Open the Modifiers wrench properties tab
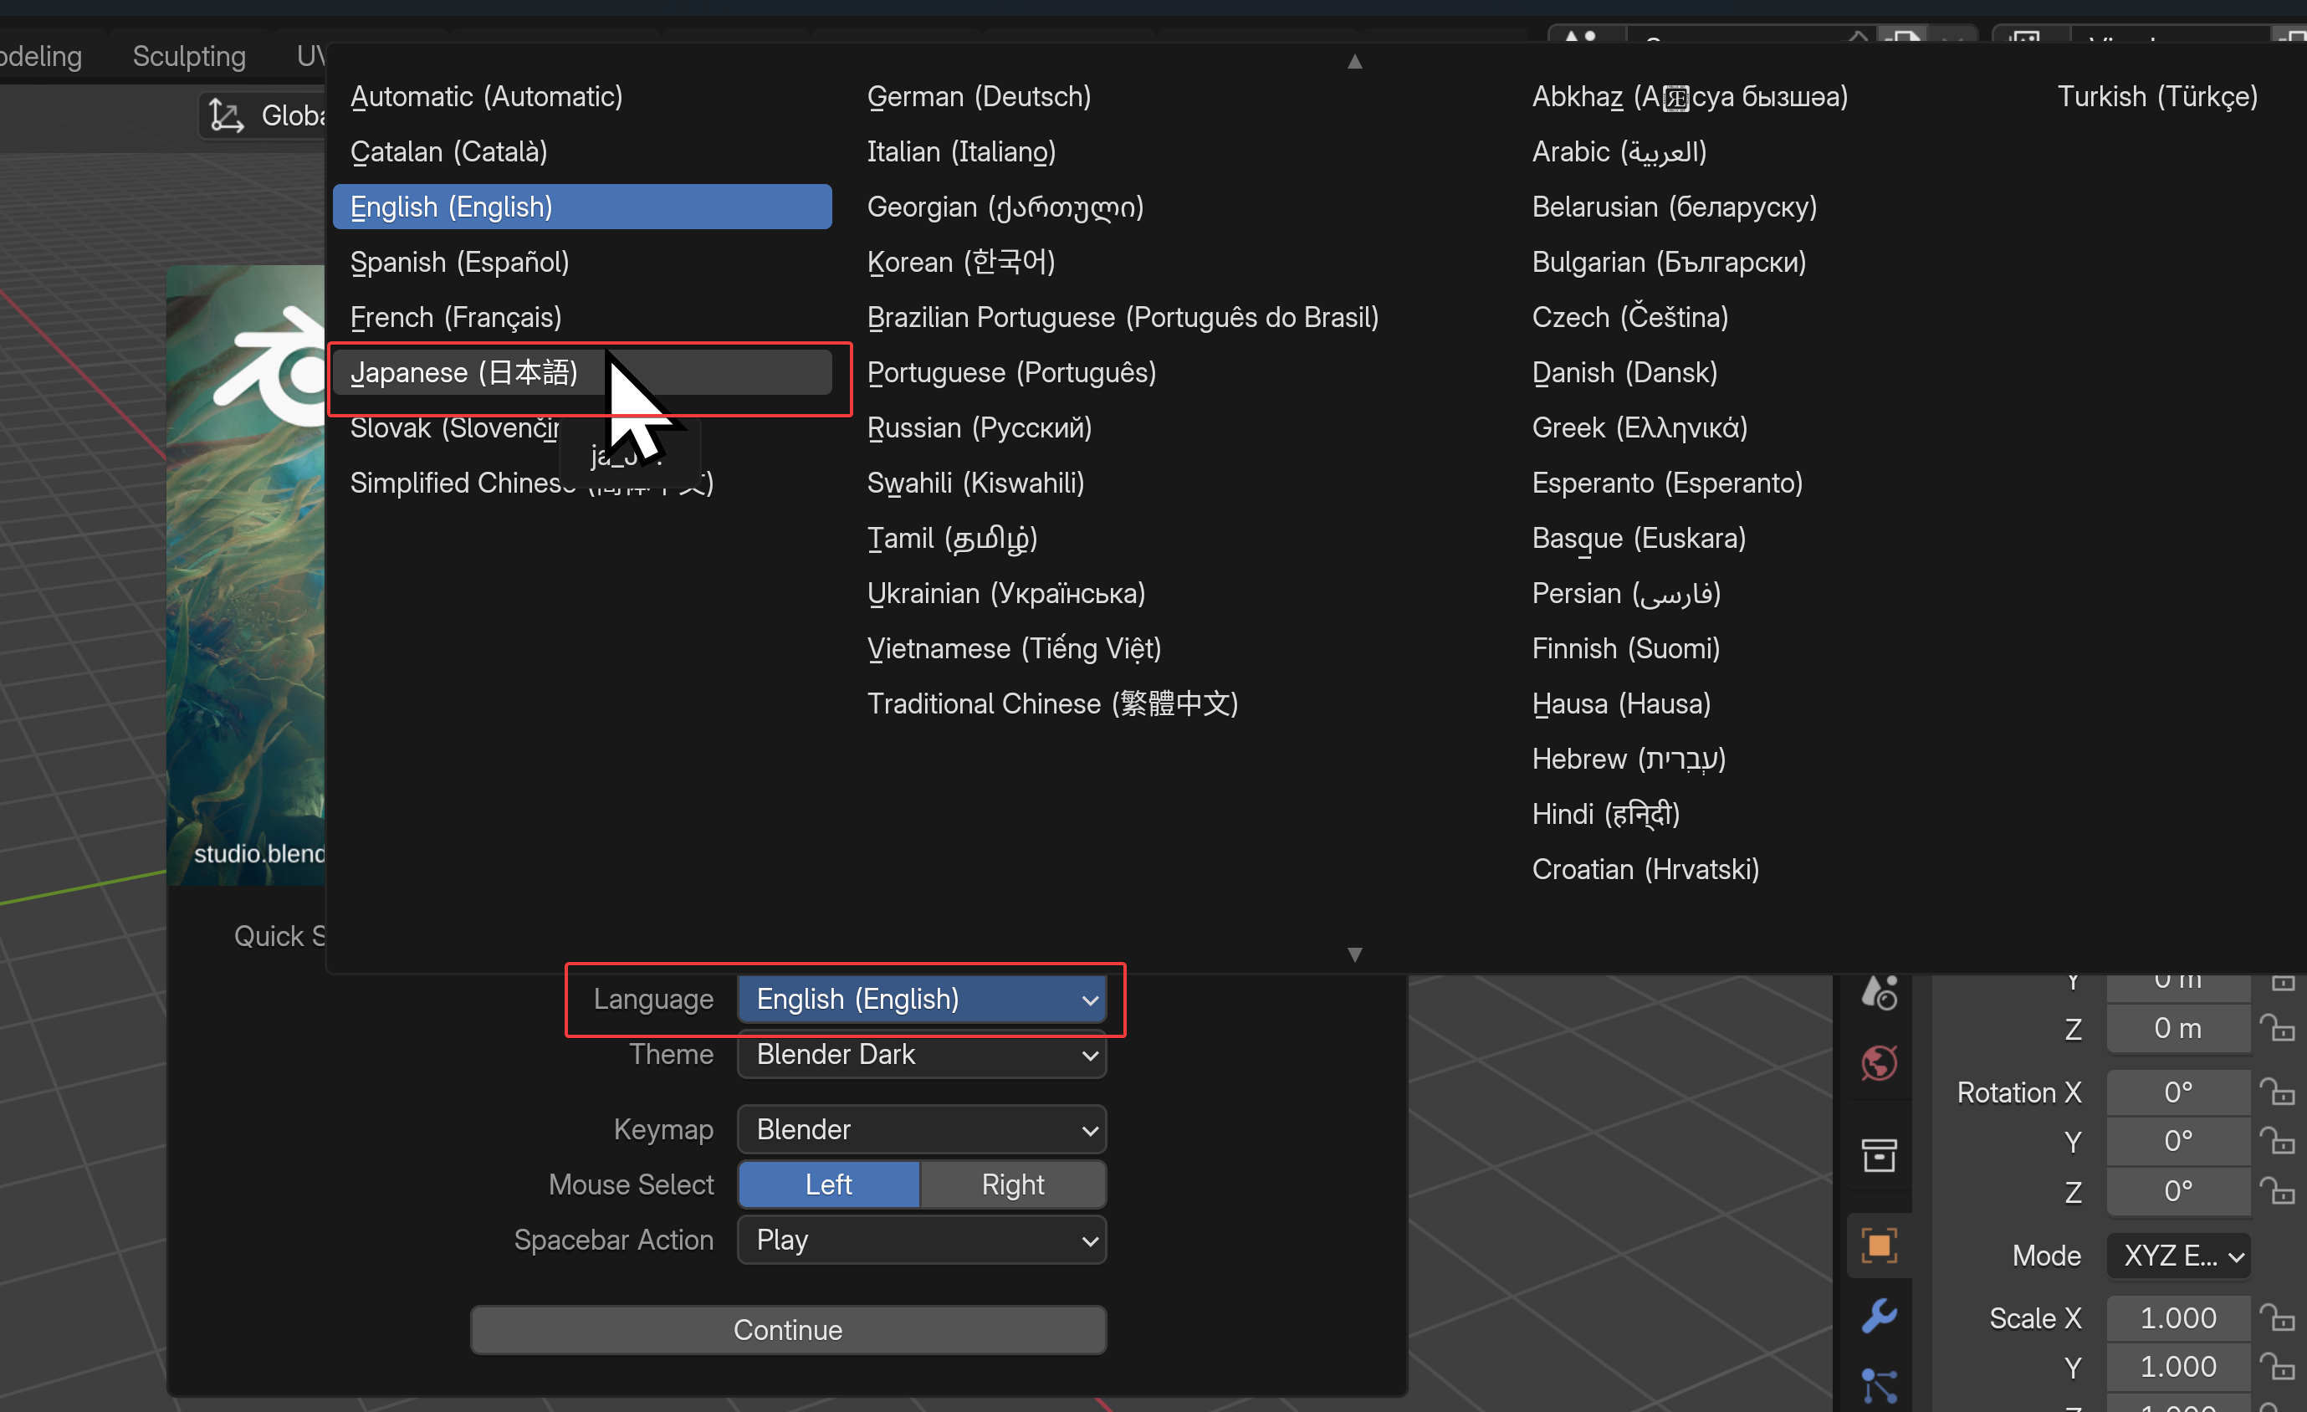This screenshot has height=1412, width=2307. pos(1879,1316)
